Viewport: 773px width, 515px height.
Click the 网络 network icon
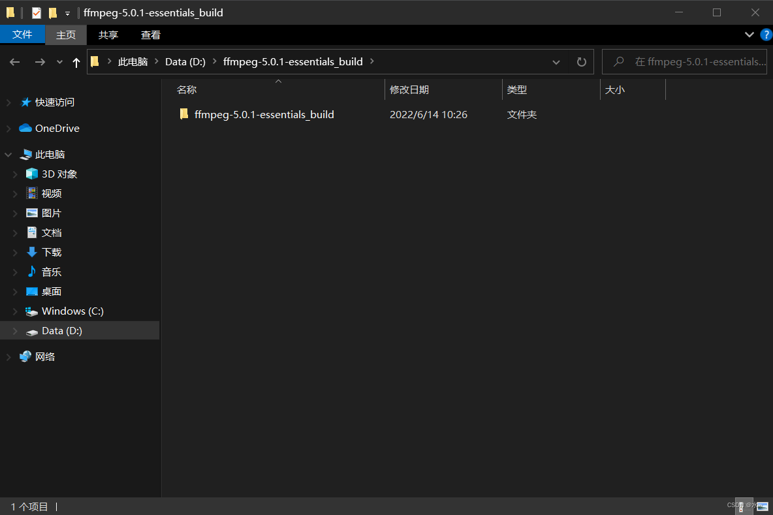25,356
